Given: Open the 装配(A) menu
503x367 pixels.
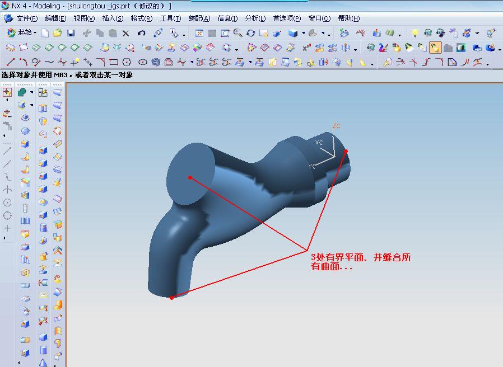Looking at the screenshot, I should coord(199,18).
